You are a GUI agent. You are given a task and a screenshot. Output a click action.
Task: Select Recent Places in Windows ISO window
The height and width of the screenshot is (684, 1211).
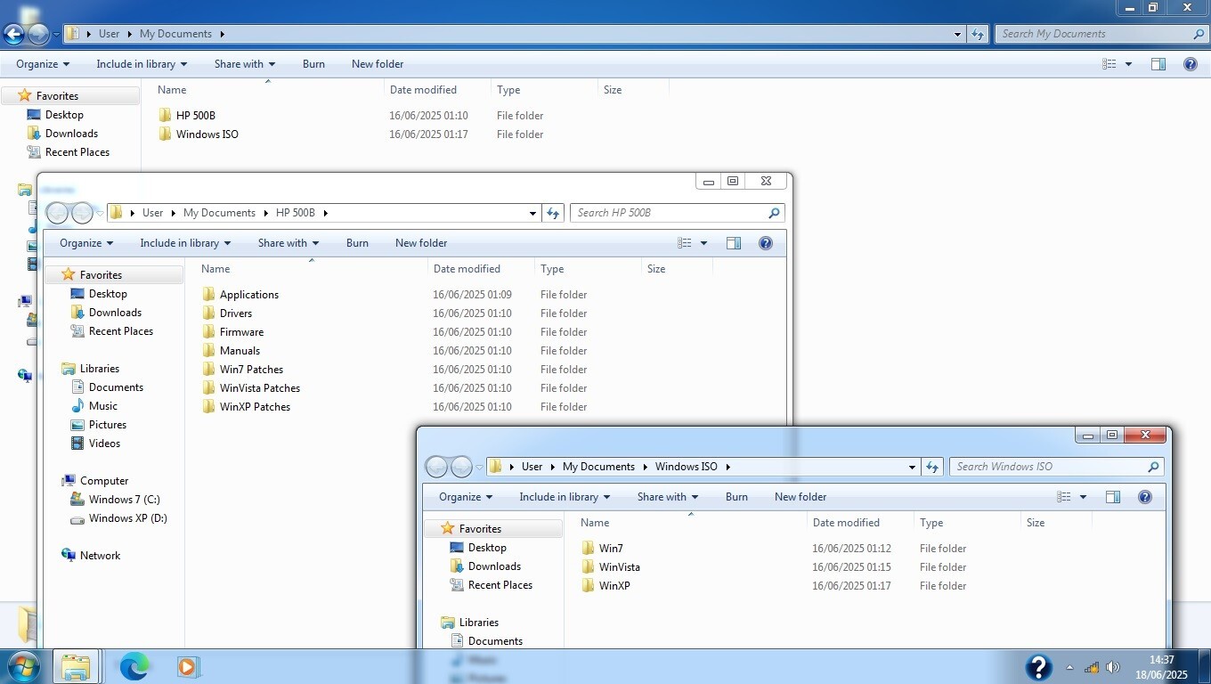[x=491, y=585]
